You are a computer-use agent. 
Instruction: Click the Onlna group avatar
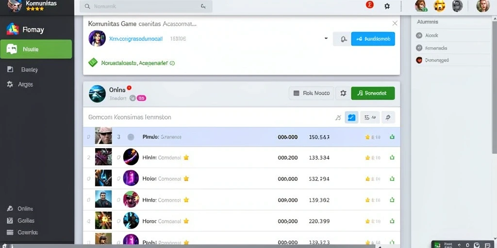[97, 93]
